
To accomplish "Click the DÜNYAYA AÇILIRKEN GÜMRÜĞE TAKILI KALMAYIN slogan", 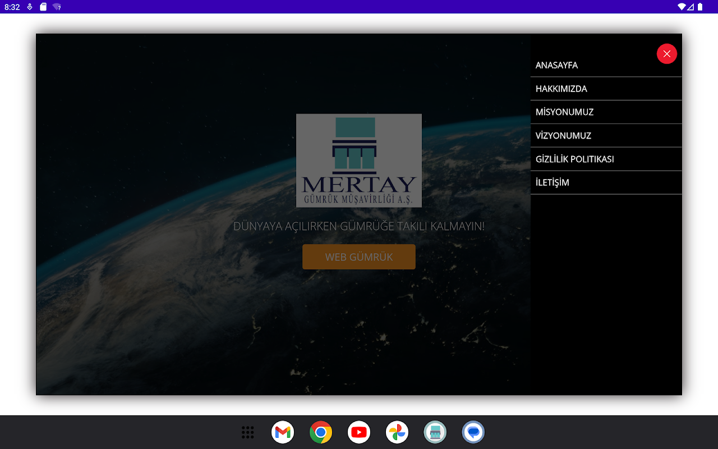I will (359, 226).
